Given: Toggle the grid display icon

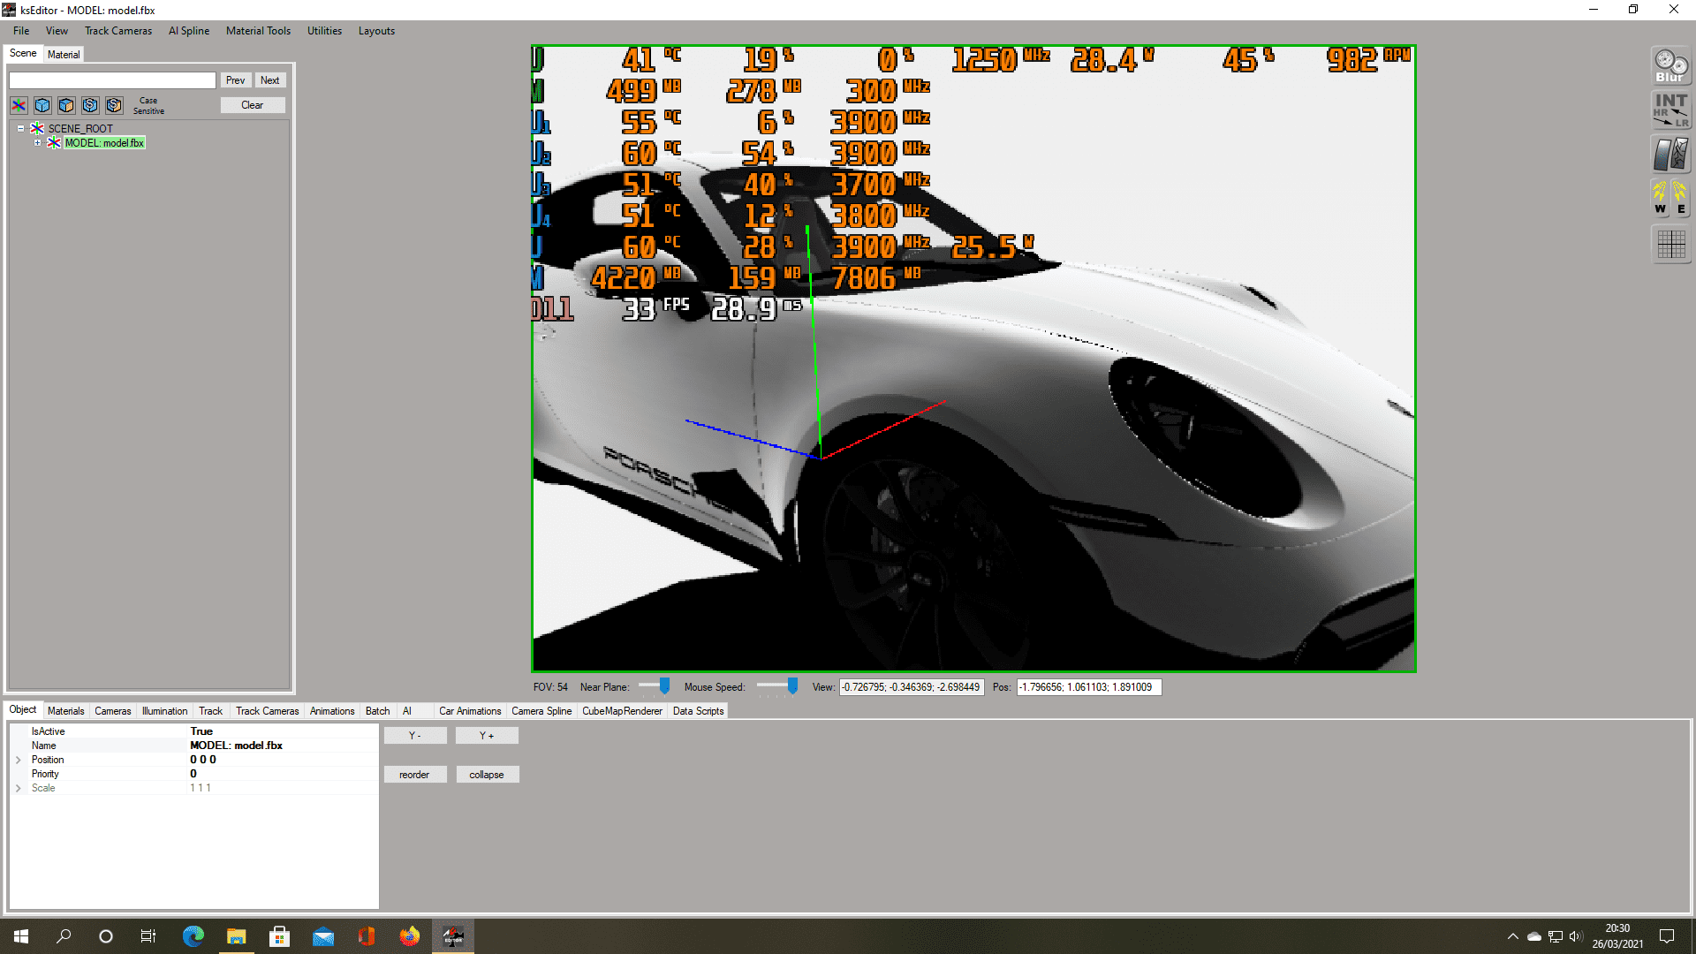Looking at the screenshot, I should tap(1670, 245).
